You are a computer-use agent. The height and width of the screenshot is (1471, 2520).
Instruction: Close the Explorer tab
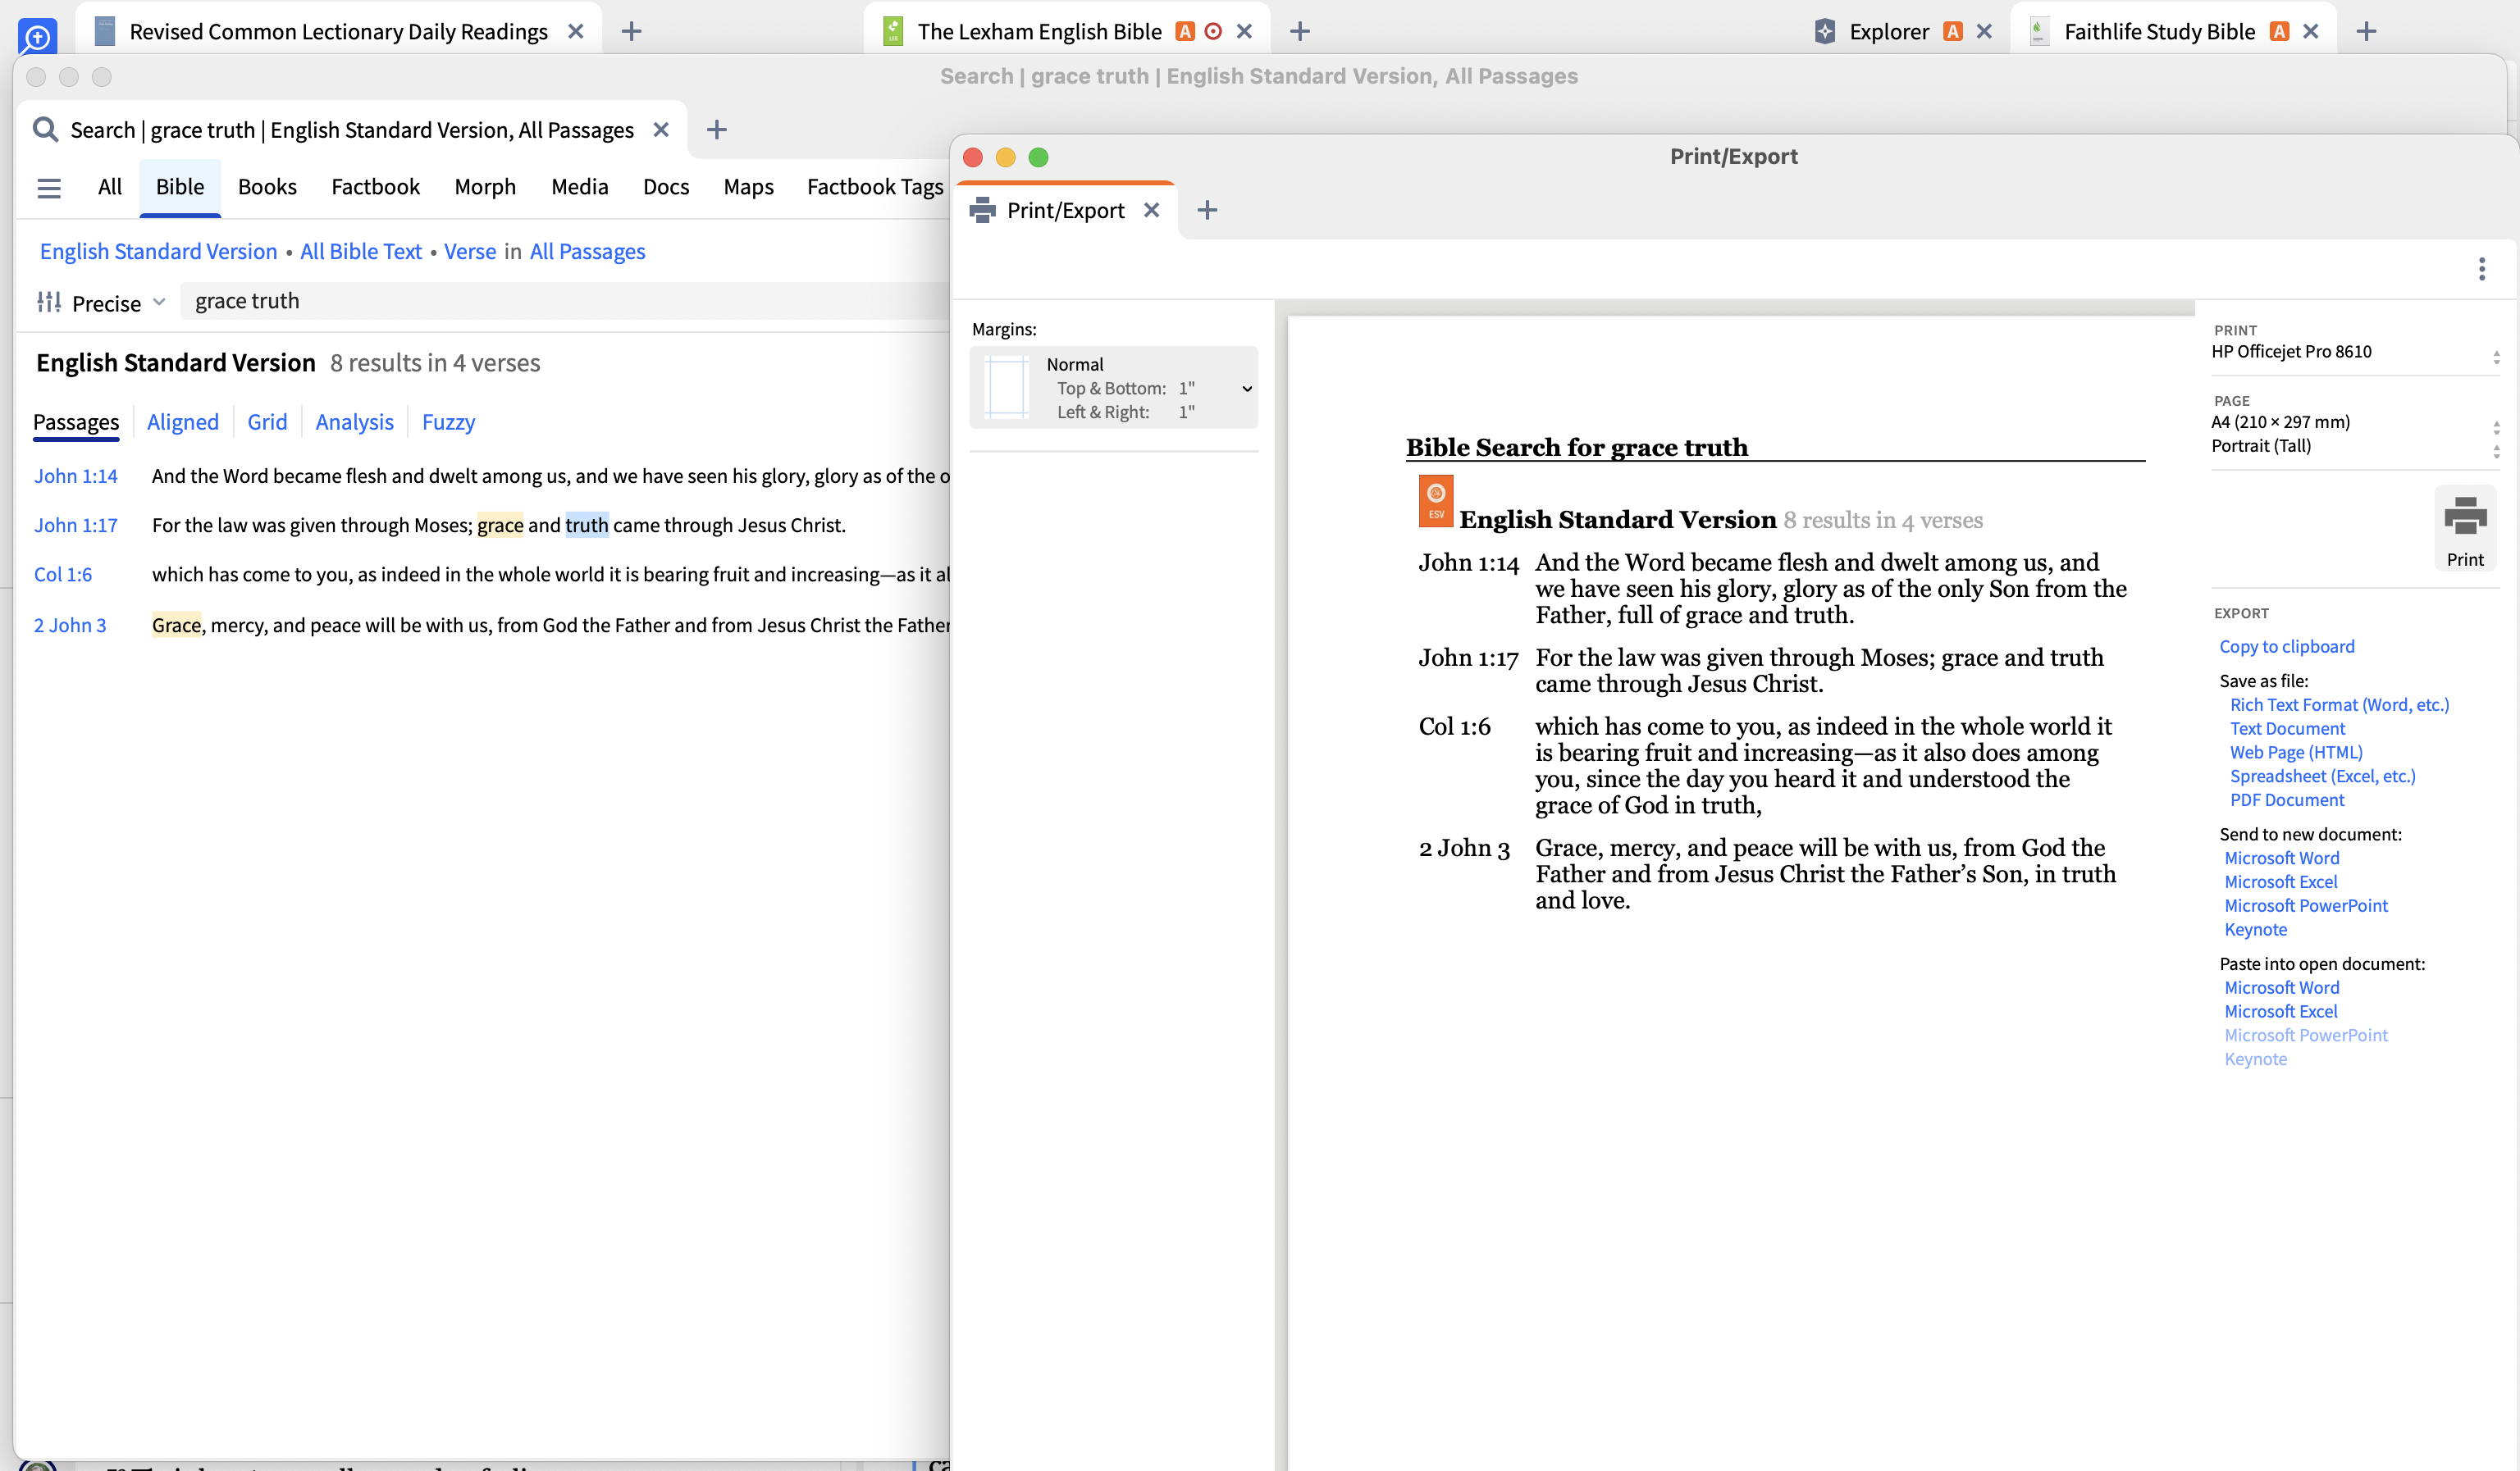pos(1985,31)
